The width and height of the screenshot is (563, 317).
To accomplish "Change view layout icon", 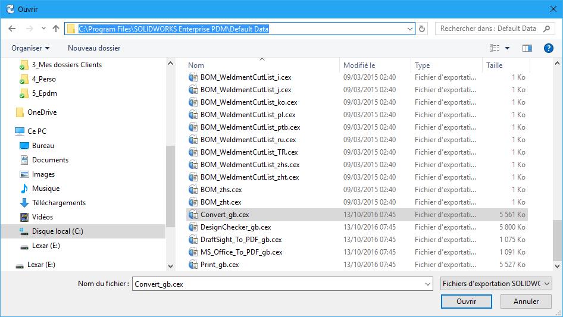I will (495, 48).
